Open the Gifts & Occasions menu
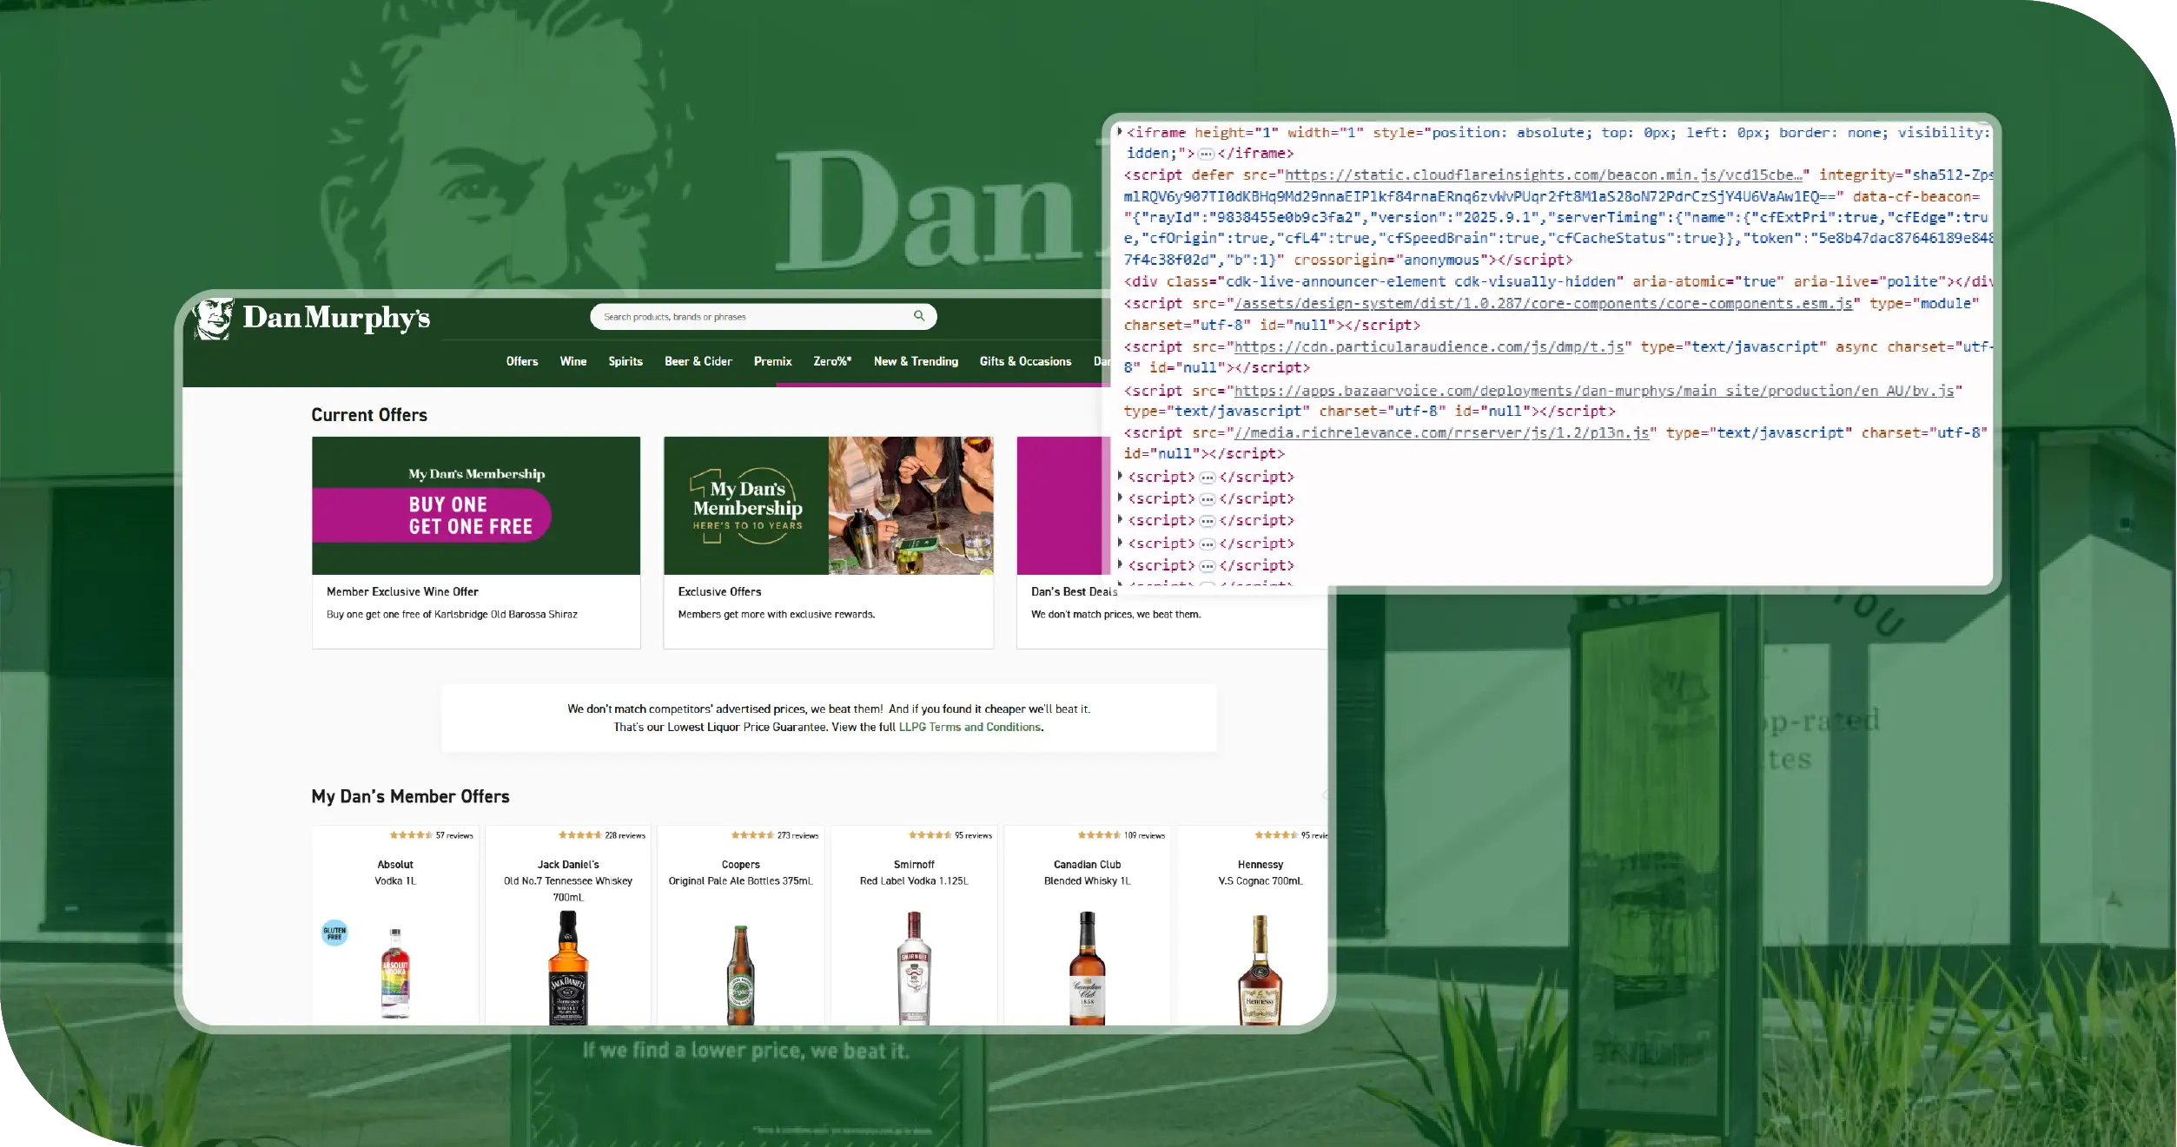 1025,361
